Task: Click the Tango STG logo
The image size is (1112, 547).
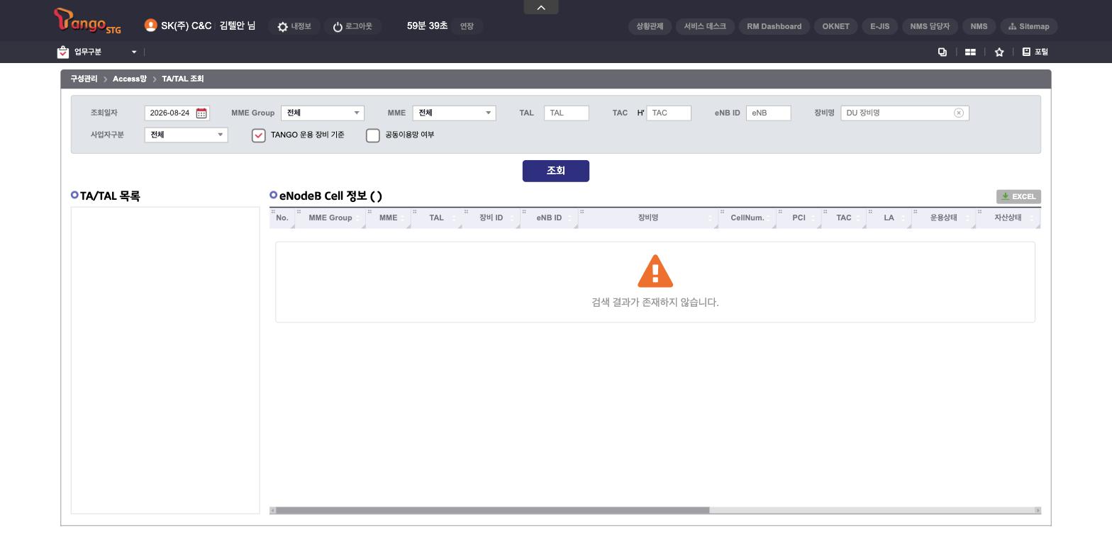Action: pyautogui.click(x=87, y=21)
